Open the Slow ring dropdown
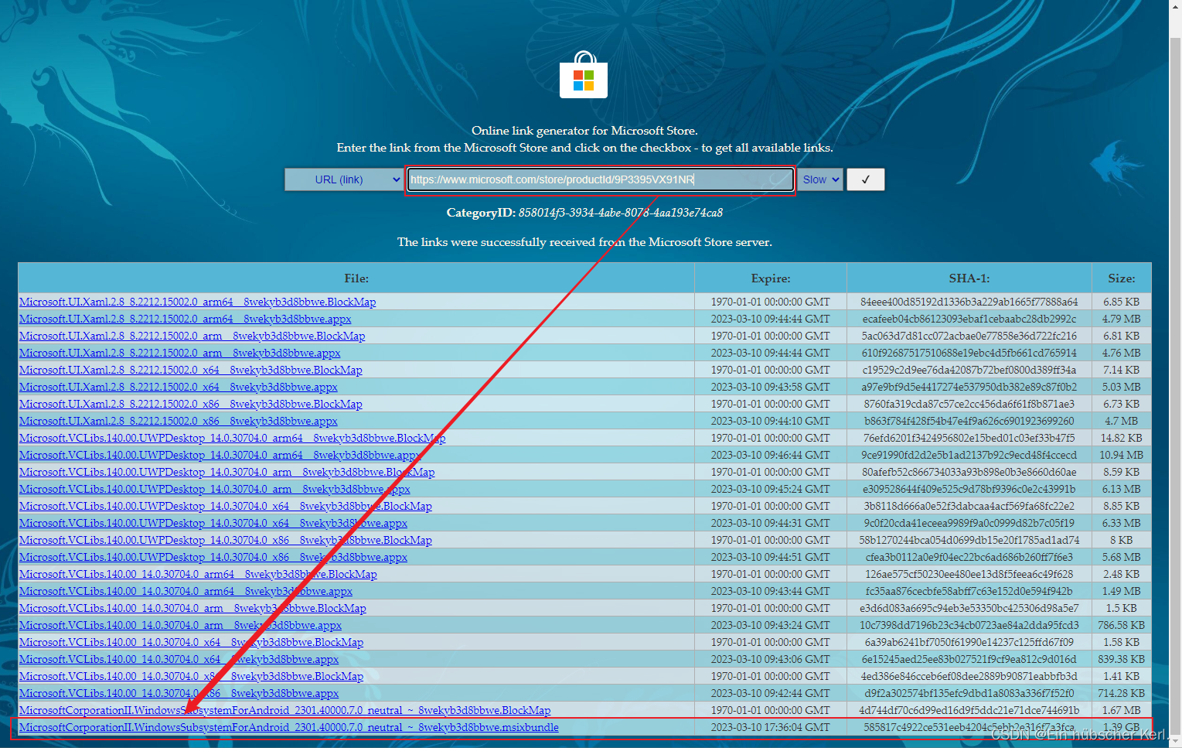This screenshot has width=1182, height=748. [819, 179]
